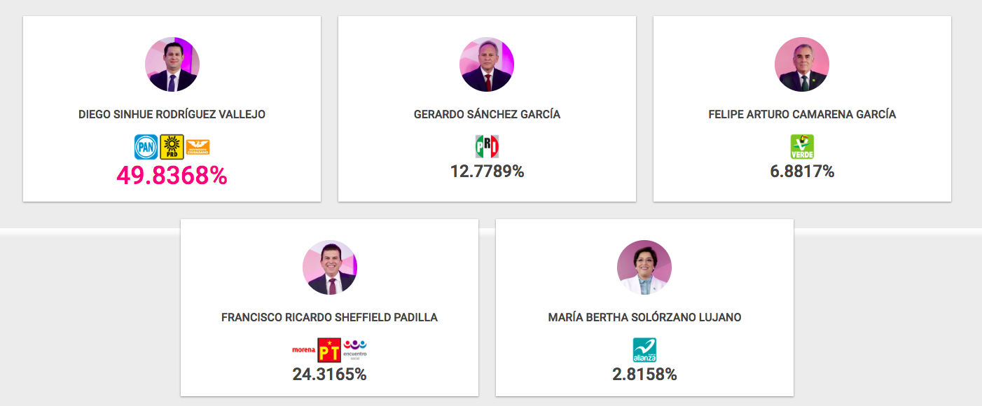
Task: Open the photo above Gerardo Sánchez García
Action: 487,64
